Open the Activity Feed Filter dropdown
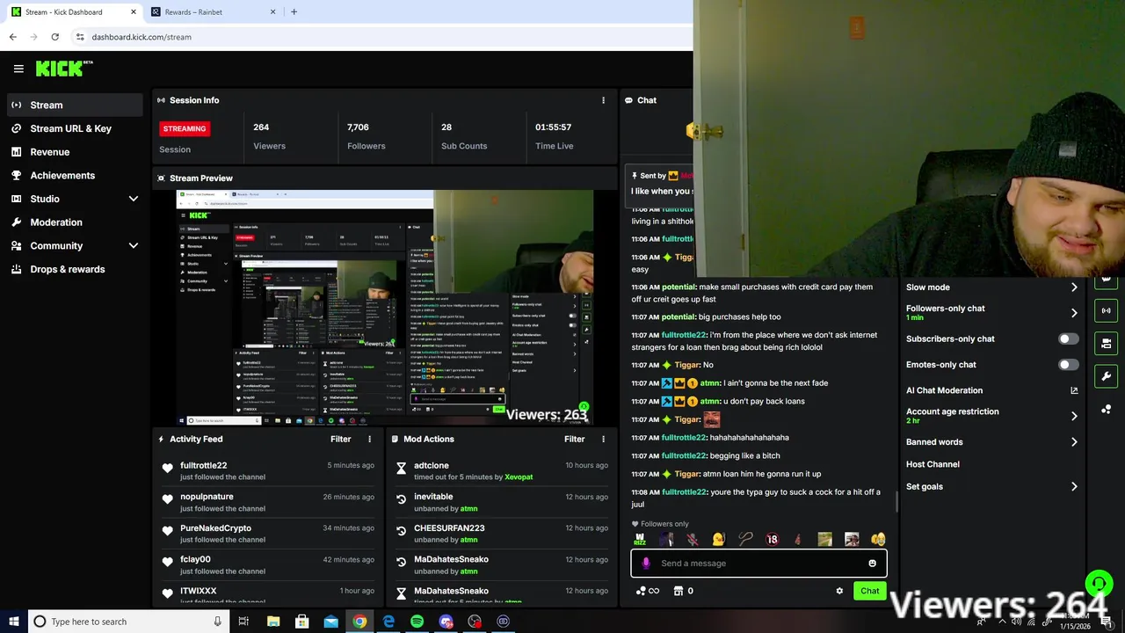The width and height of the screenshot is (1125, 633). [x=340, y=439]
